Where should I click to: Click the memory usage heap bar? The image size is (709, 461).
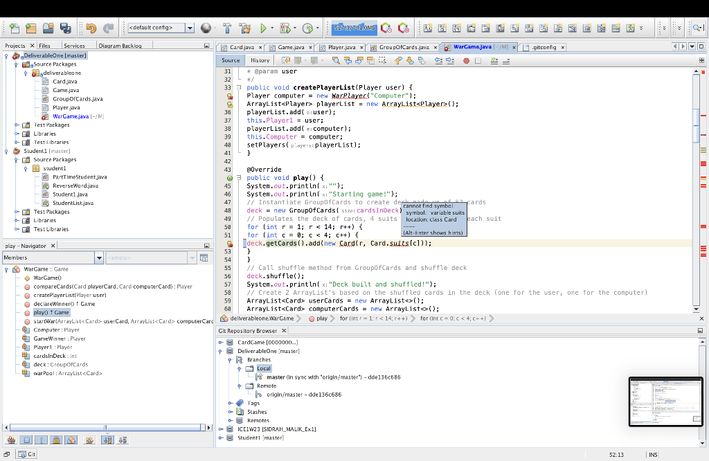click(x=354, y=28)
